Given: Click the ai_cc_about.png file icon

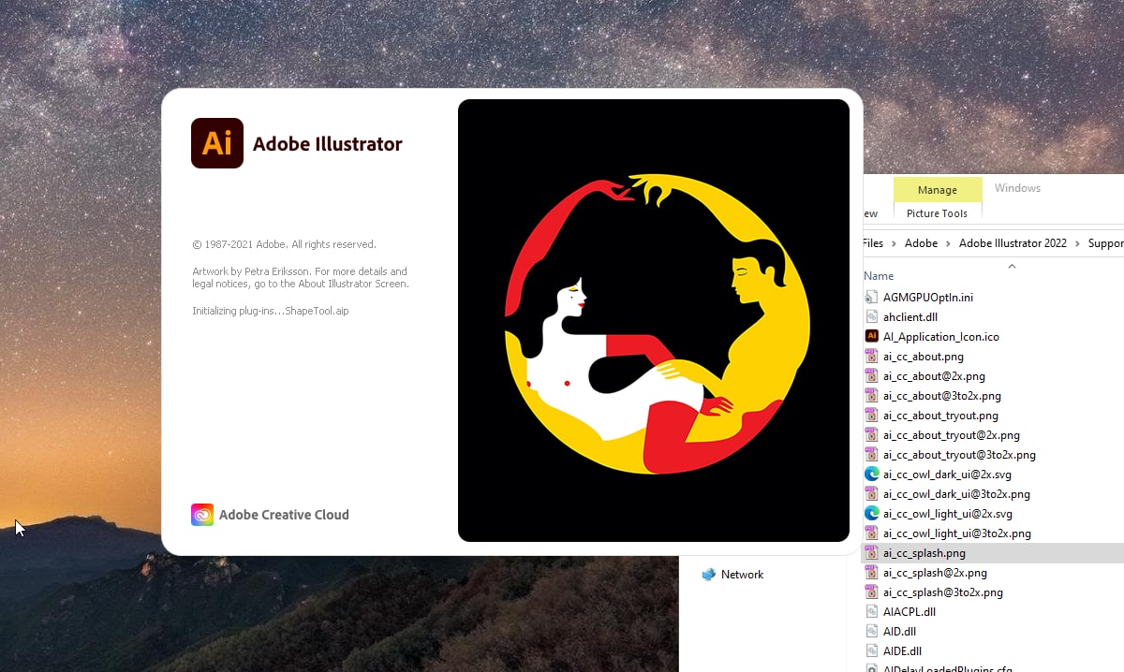Looking at the screenshot, I should point(871,357).
